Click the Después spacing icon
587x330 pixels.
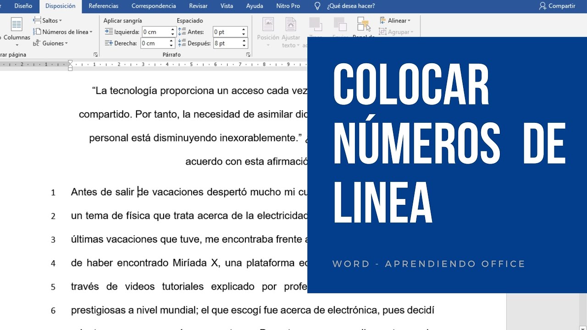point(181,43)
